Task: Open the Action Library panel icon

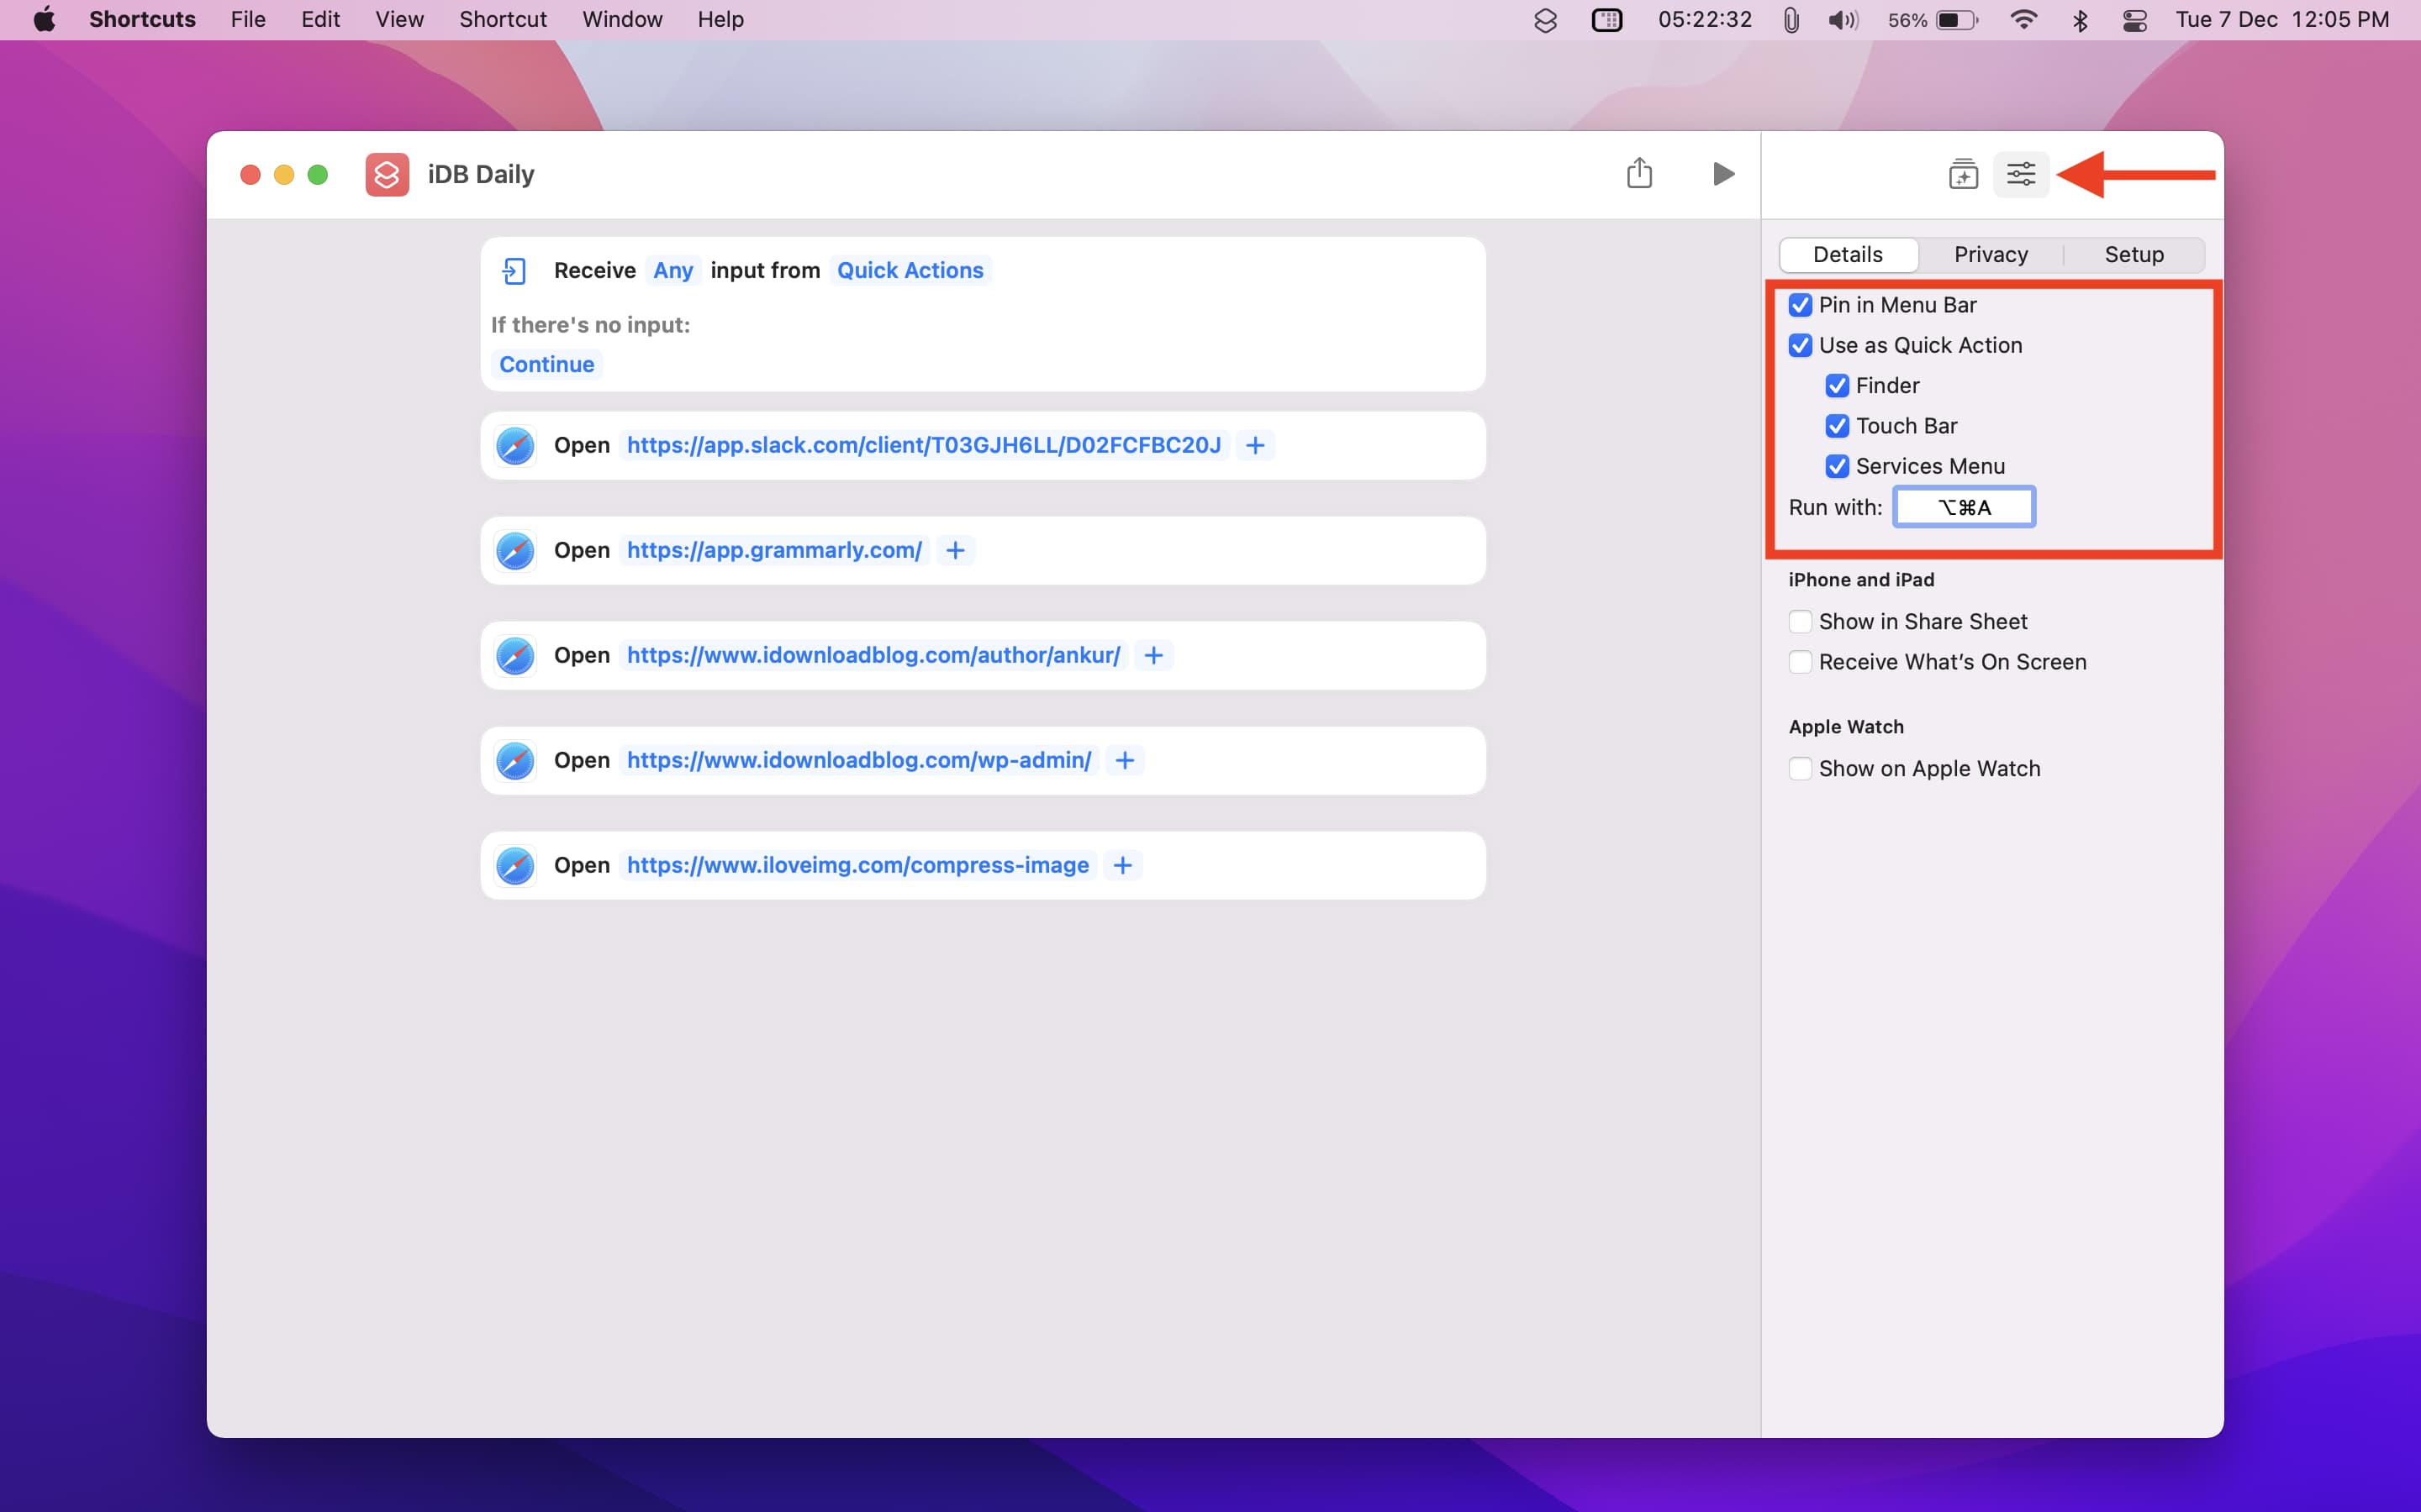Action: [1963, 174]
